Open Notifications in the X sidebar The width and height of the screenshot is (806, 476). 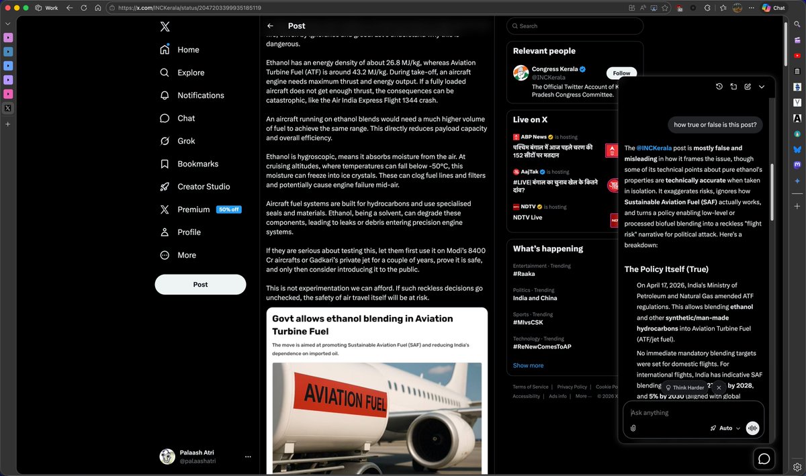click(x=192, y=95)
